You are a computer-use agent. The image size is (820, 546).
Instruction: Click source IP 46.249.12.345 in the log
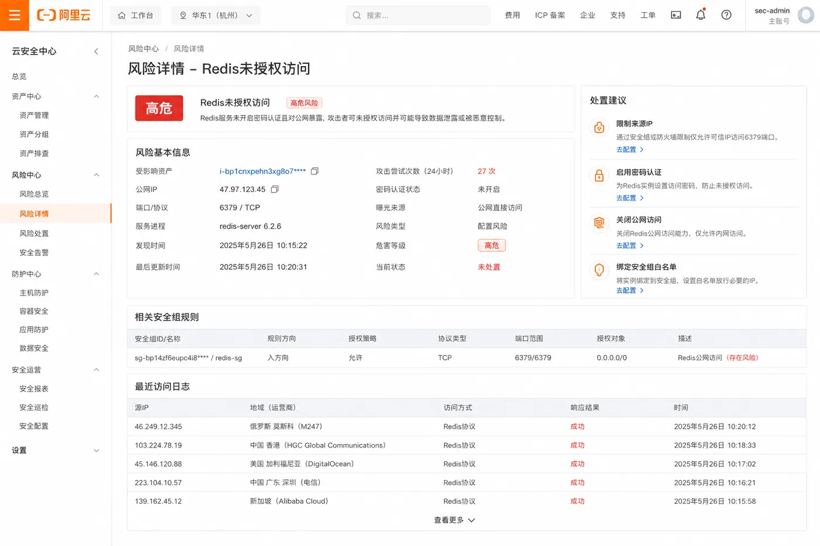(158, 427)
